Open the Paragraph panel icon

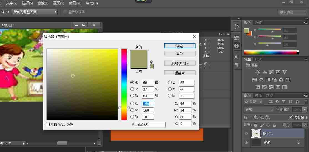point(237,65)
